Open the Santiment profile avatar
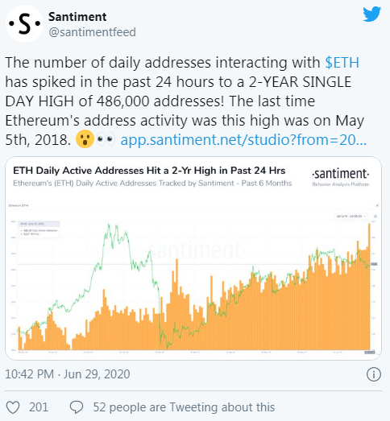390x421 pixels. [24, 23]
